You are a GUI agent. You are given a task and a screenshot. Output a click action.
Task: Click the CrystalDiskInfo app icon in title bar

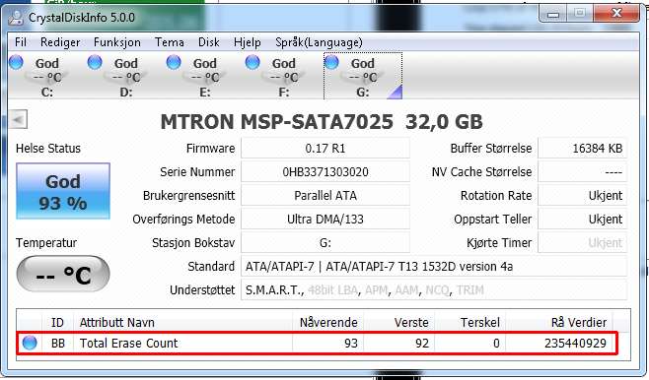point(16,18)
